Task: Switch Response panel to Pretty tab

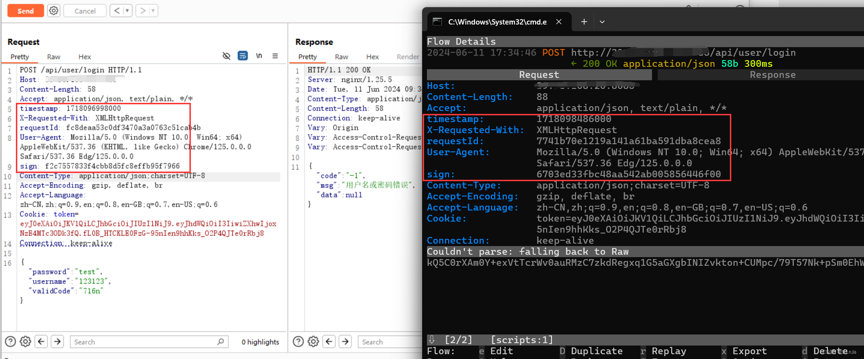Action: pos(308,57)
